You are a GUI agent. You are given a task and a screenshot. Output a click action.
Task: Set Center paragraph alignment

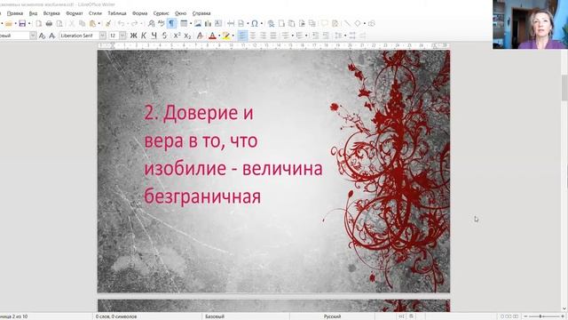[x=253, y=36]
